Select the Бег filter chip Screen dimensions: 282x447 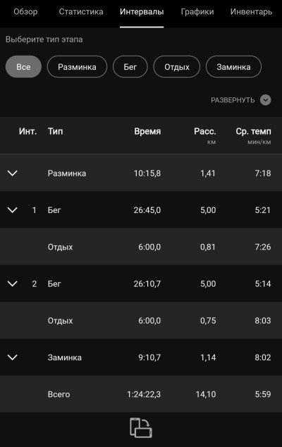(x=130, y=67)
